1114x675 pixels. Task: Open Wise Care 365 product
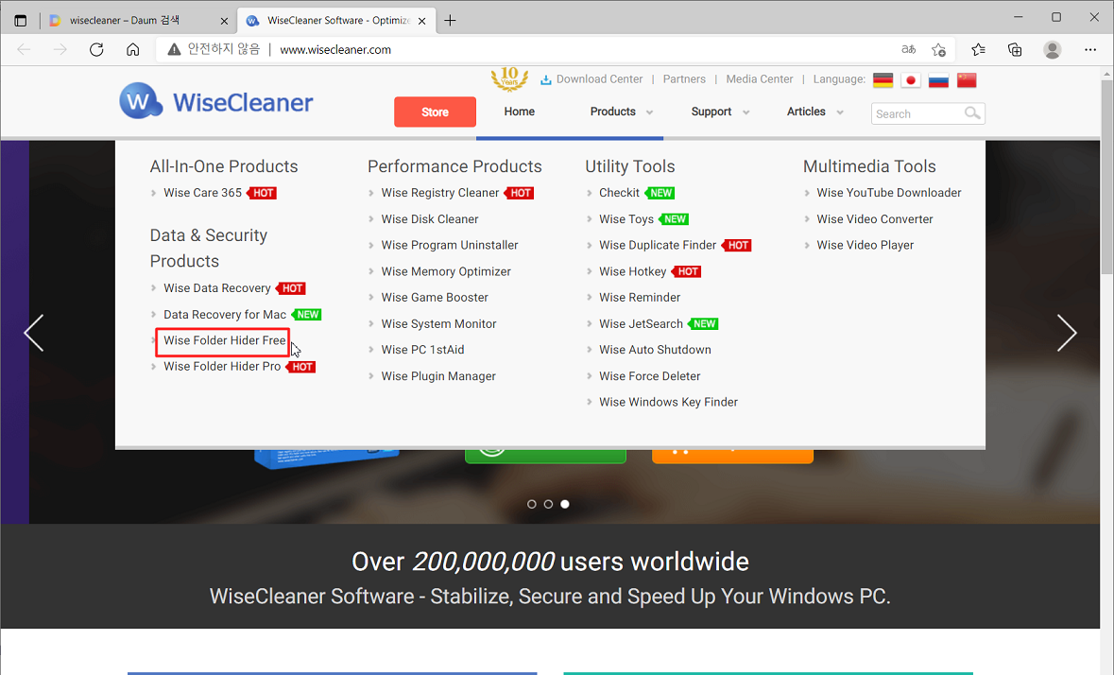202,193
